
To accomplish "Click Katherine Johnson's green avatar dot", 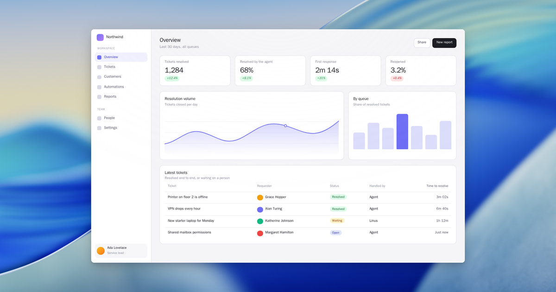I will [x=260, y=222].
